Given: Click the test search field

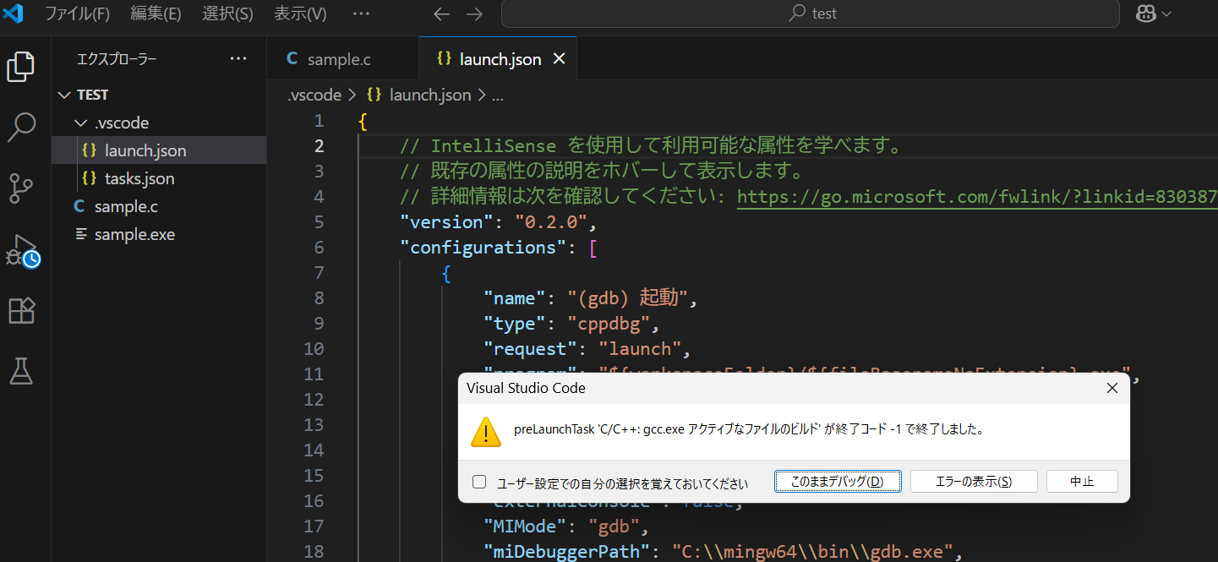Looking at the screenshot, I should click(x=811, y=14).
